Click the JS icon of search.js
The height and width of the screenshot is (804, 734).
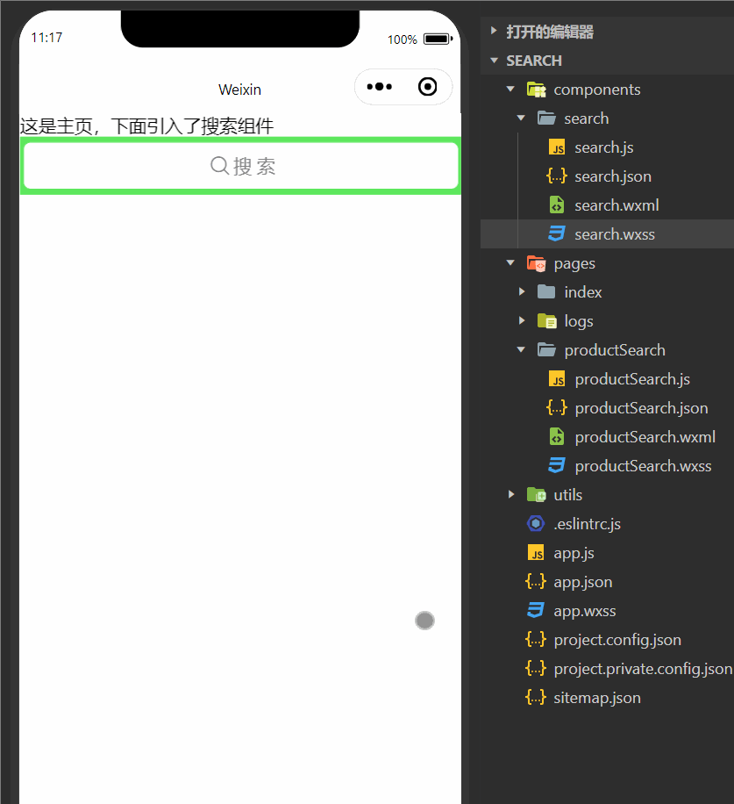557,147
